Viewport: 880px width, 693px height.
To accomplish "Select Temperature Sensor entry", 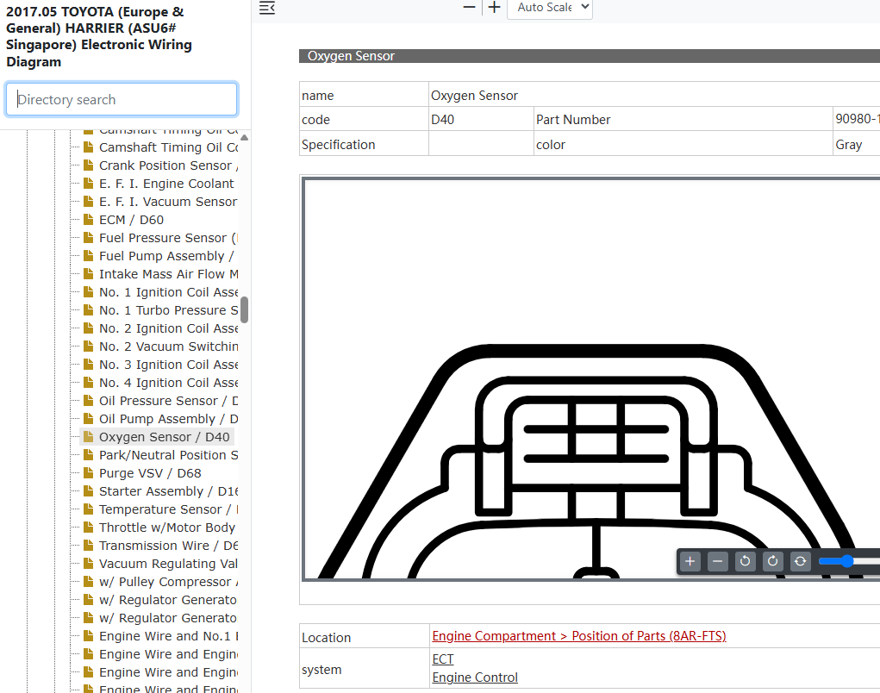I will pyautogui.click(x=168, y=509).
